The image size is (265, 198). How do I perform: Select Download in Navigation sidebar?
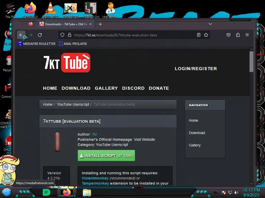(x=197, y=133)
